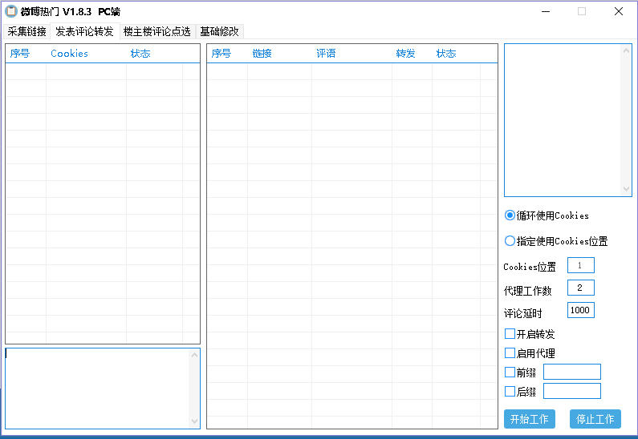Check the 前缀 prefix checkbox
Image resolution: width=638 pixels, height=439 pixels.
point(510,372)
